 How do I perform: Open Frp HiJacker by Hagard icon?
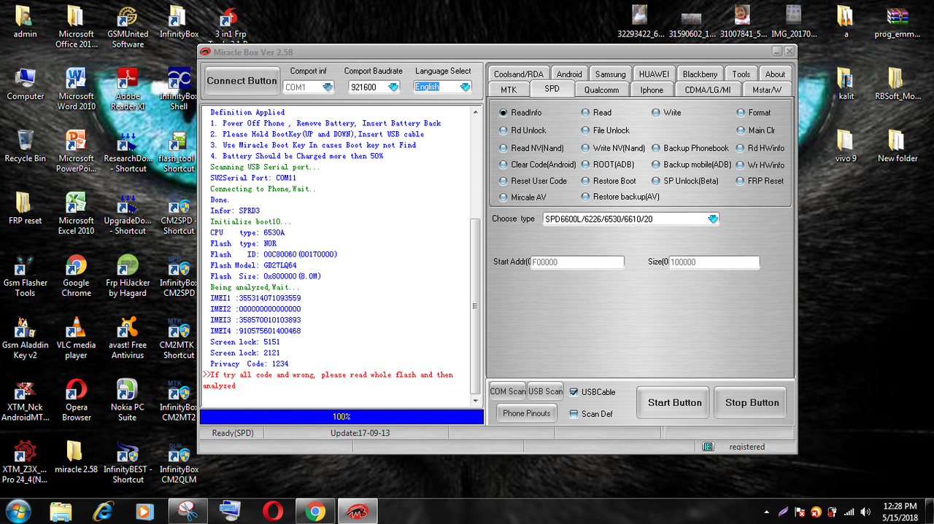[128, 275]
